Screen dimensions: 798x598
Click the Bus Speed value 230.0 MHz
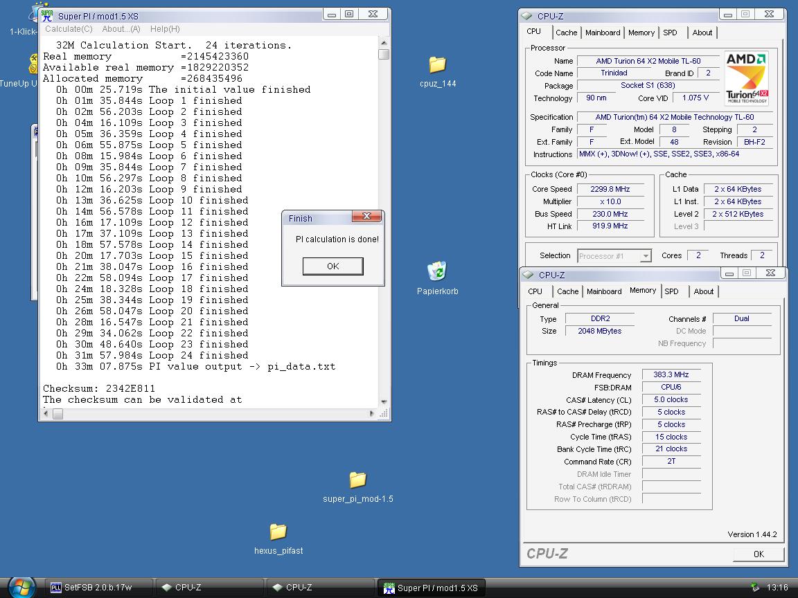coord(611,214)
